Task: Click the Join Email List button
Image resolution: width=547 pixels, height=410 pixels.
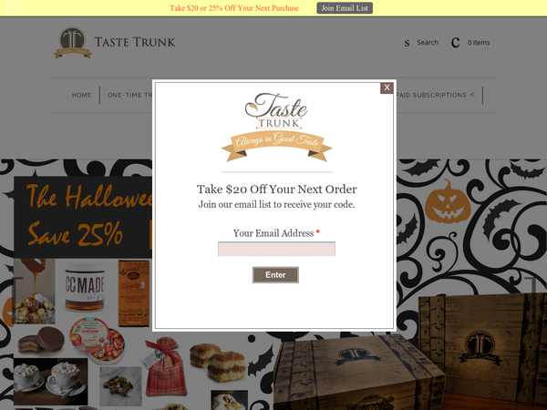Action: coord(345,8)
